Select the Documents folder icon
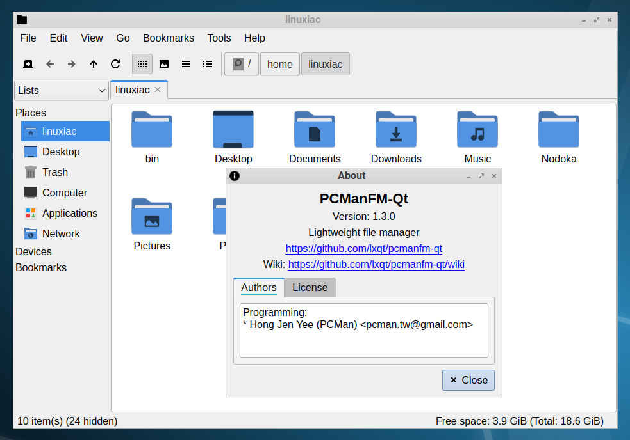 point(315,130)
